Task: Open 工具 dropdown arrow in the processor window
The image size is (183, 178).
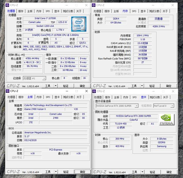Action: [56, 86]
